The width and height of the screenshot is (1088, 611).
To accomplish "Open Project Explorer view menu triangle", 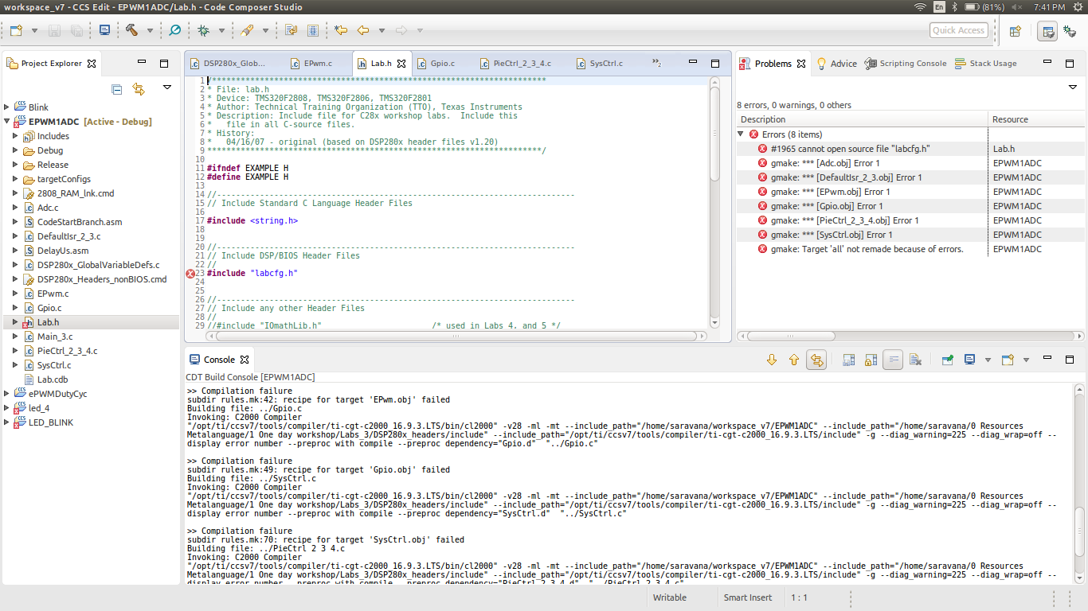I will (167, 88).
